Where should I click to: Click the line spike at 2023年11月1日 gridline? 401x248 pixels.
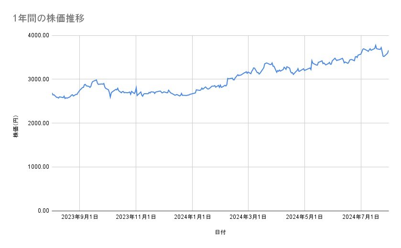point(136,87)
